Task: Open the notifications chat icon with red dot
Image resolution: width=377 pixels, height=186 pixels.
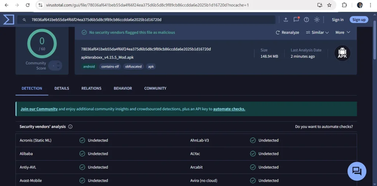Action: [296, 19]
